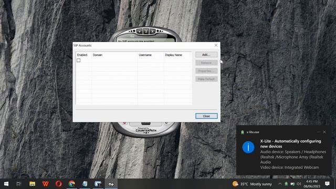336x189 pixels.
Task: Open the Windows Start menu
Action: pos(6,184)
